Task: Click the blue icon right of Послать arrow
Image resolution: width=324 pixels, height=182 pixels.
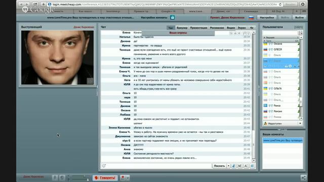Action: click(234, 166)
